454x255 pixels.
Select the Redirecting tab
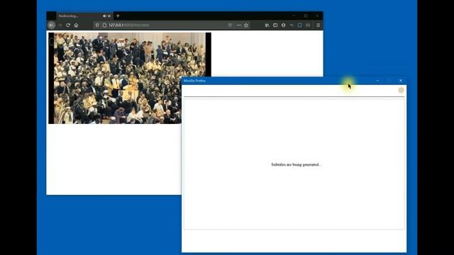(84, 16)
